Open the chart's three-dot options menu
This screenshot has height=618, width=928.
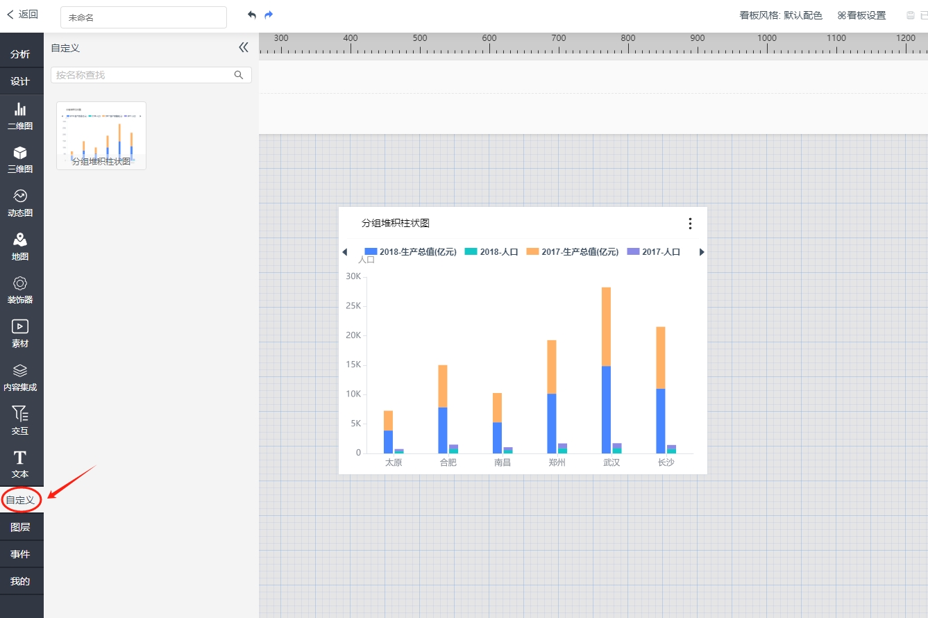[x=689, y=223]
